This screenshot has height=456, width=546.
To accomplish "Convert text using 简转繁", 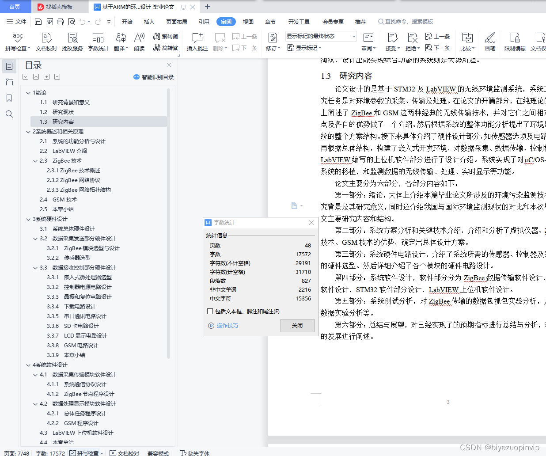I will click(166, 48).
